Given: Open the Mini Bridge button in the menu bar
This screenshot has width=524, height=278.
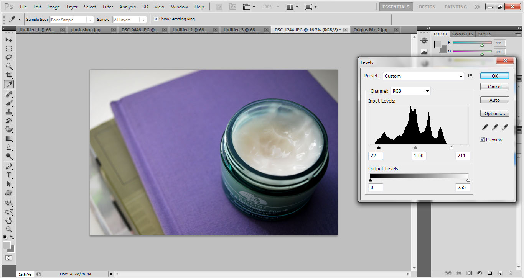Looking at the screenshot, I should (x=232, y=7).
